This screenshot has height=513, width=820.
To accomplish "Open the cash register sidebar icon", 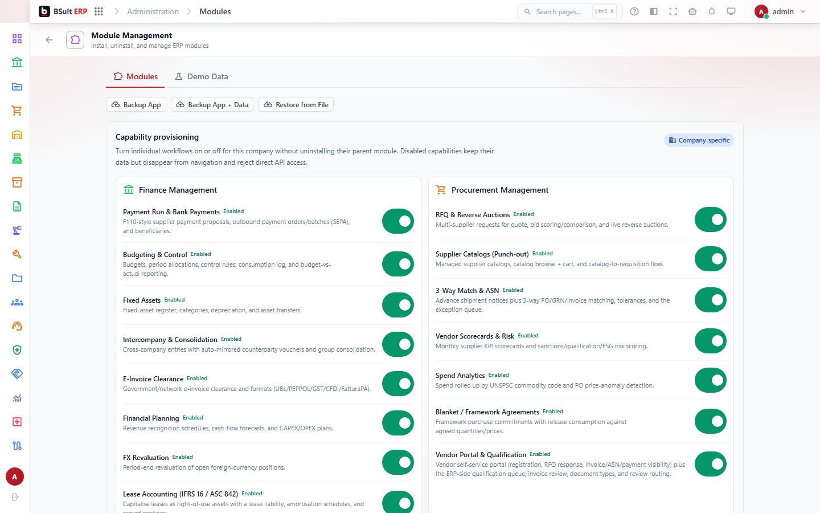I will pyautogui.click(x=17, y=158).
